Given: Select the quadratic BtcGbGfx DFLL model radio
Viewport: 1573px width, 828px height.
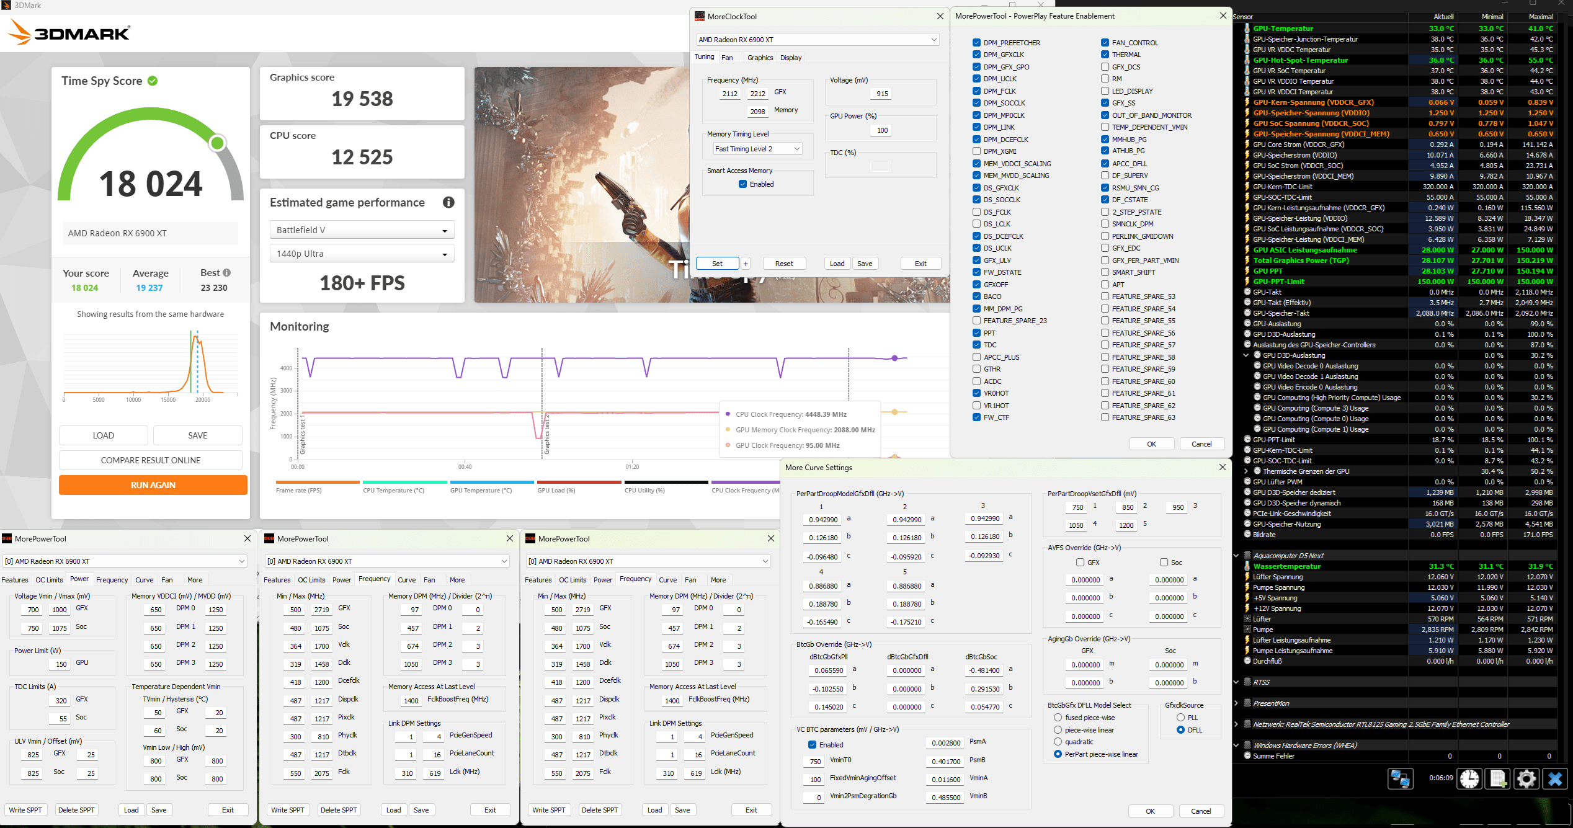Looking at the screenshot, I should [1058, 742].
